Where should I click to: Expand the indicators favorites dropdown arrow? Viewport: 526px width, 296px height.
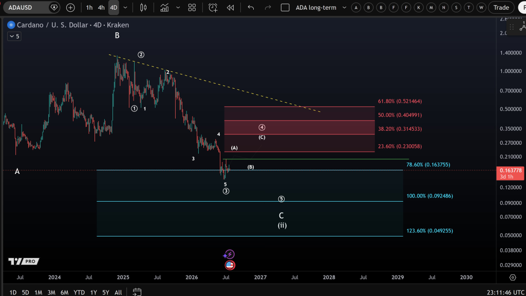coord(178,7)
